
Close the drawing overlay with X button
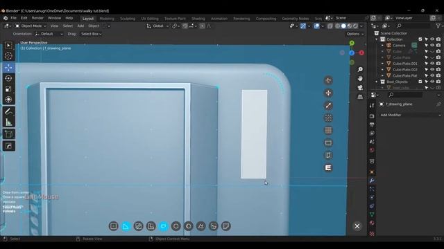(357, 226)
